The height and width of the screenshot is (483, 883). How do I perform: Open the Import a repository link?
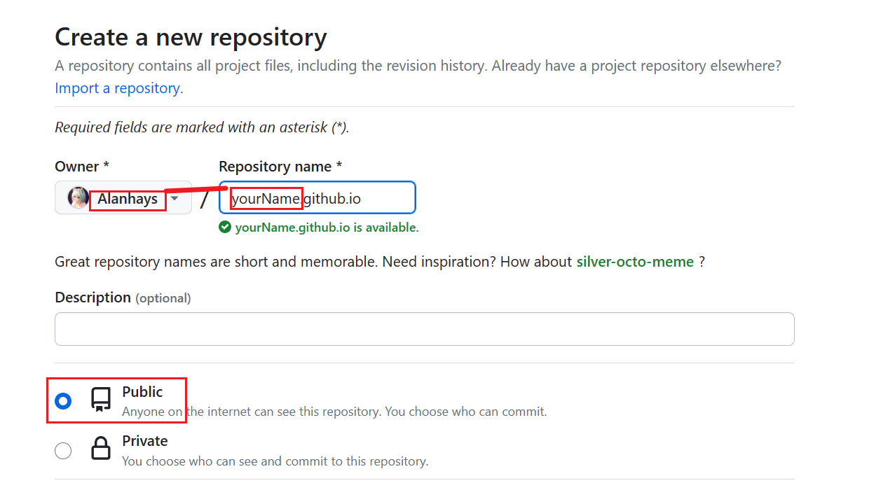click(118, 88)
